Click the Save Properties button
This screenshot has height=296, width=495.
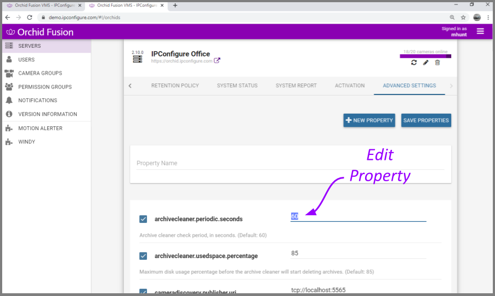[x=426, y=120]
